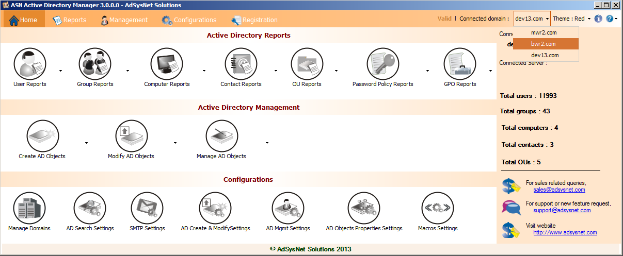Screen dimensions: 623x256
Task: Click support@adsysnet.com email link
Action: [562, 210]
